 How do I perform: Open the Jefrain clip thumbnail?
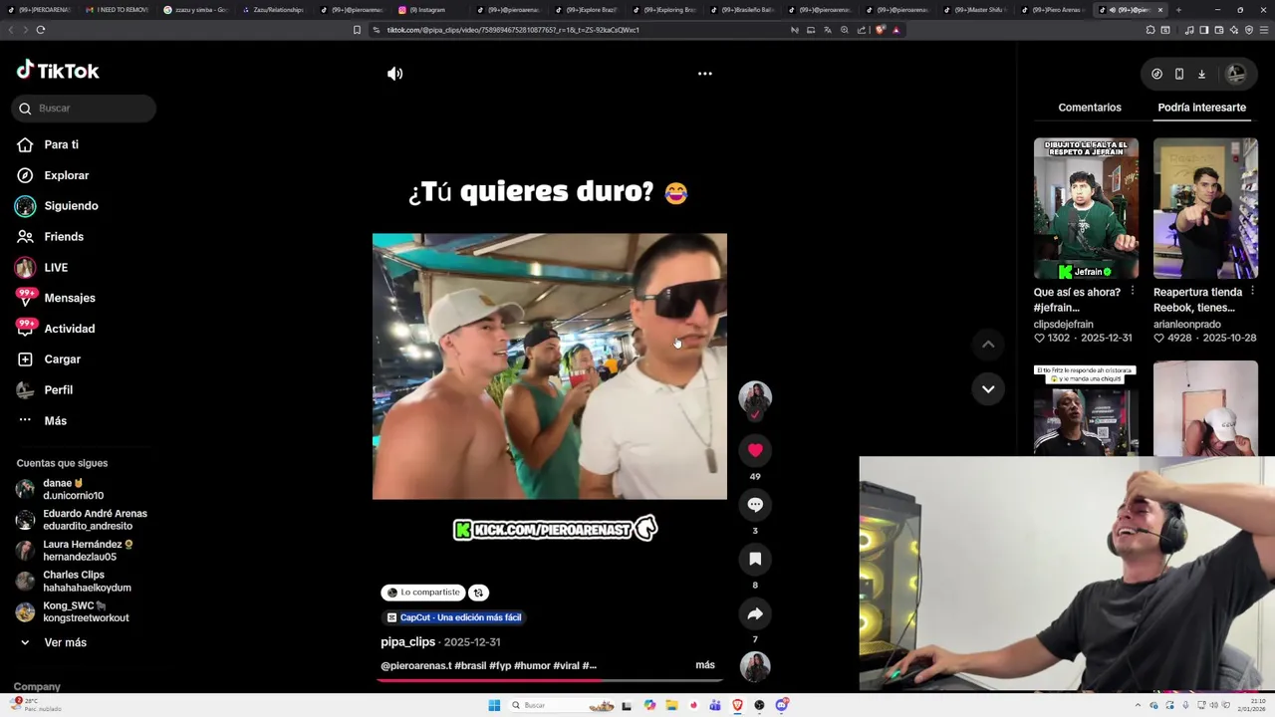[1086, 209]
